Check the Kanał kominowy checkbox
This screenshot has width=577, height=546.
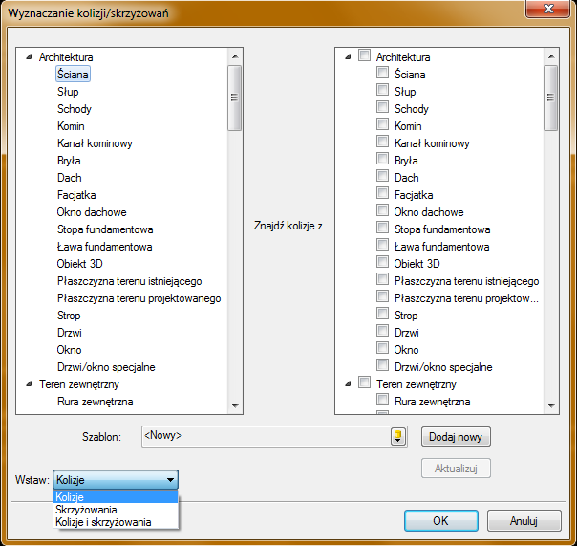click(383, 142)
